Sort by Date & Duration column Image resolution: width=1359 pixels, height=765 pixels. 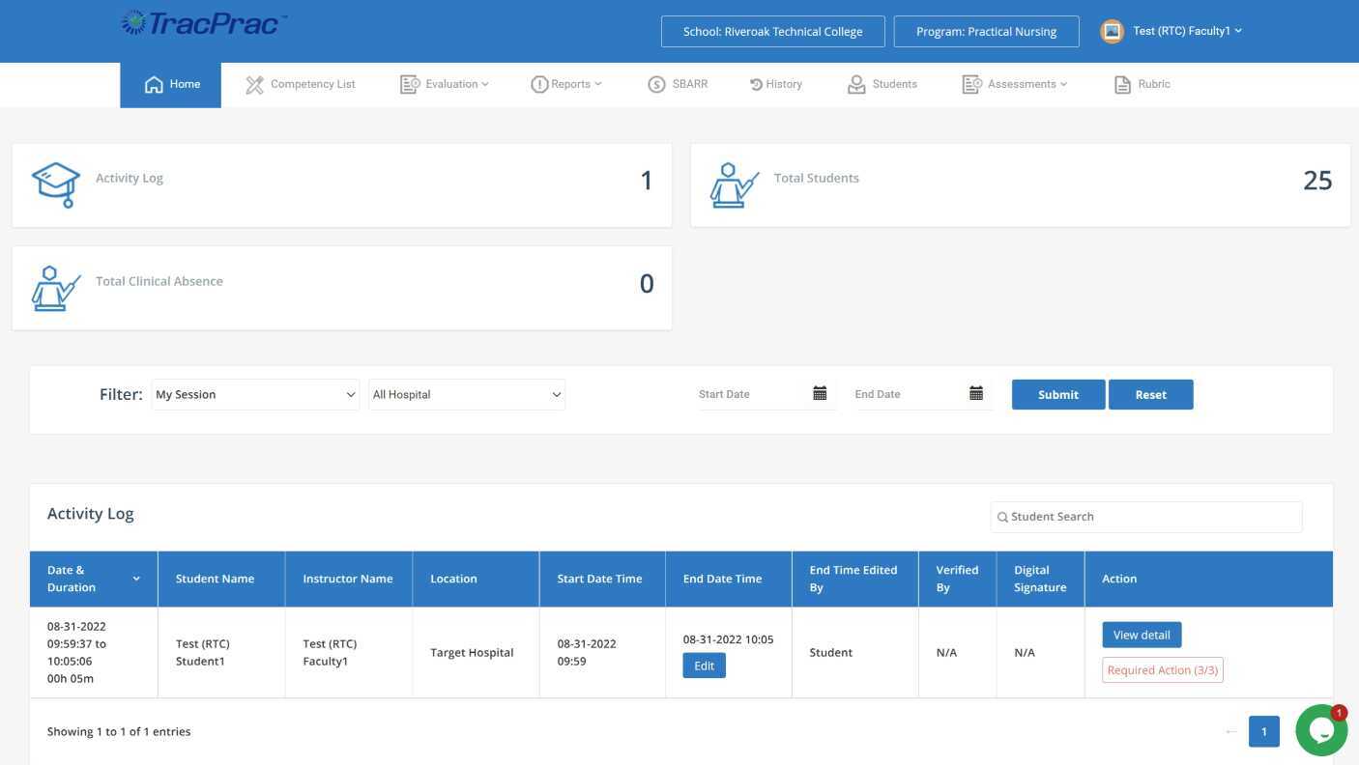(x=94, y=579)
